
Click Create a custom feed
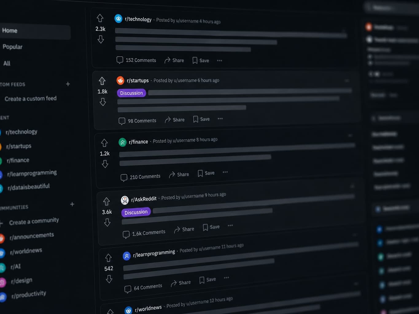tap(31, 99)
